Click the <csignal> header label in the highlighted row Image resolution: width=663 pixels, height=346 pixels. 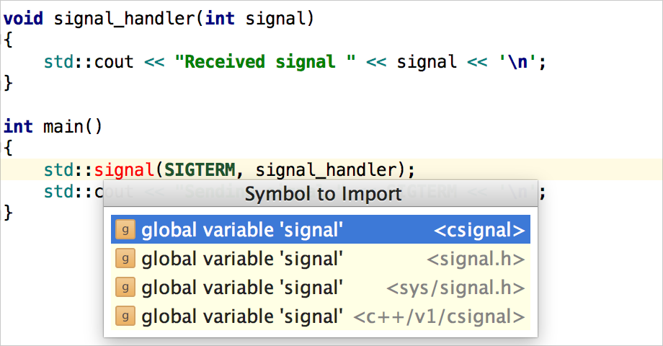point(479,230)
